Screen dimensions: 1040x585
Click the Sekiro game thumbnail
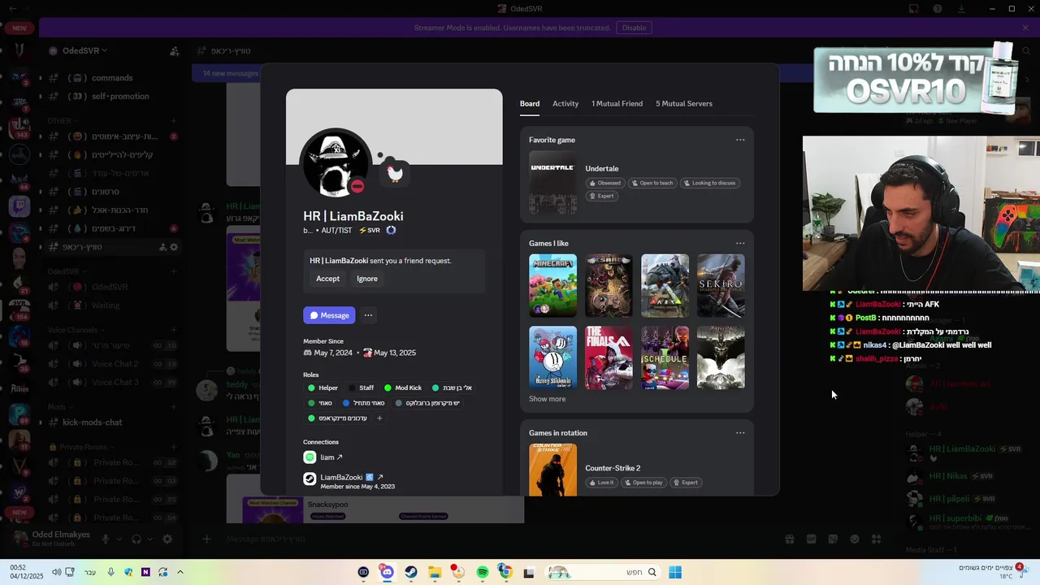721,285
